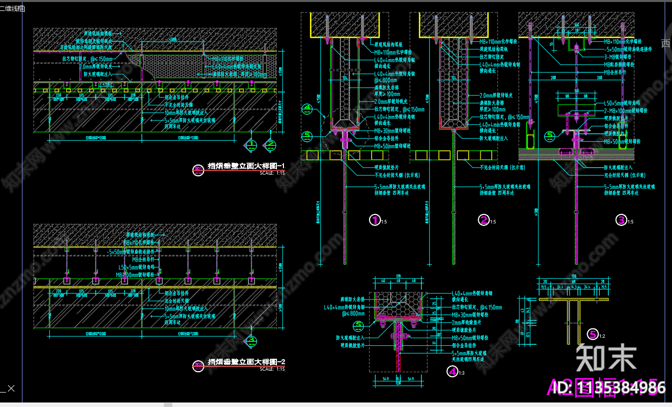This screenshot has height=407, width=672.
Task: Select red drawing tag beside 大样图-1 title
Action: tap(199, 170)
